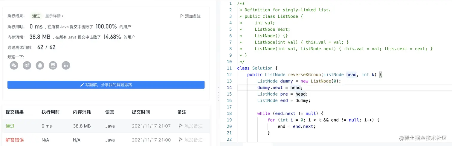Share result via Douban icon
This screenshot has height=146, width=452.
(53, 65)
